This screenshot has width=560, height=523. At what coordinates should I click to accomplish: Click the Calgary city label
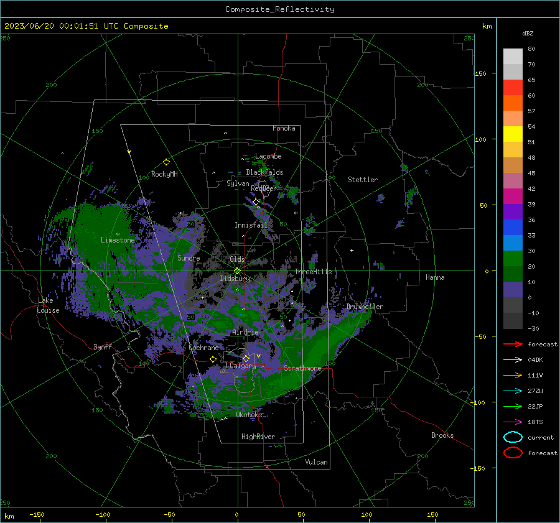point(243,366)
